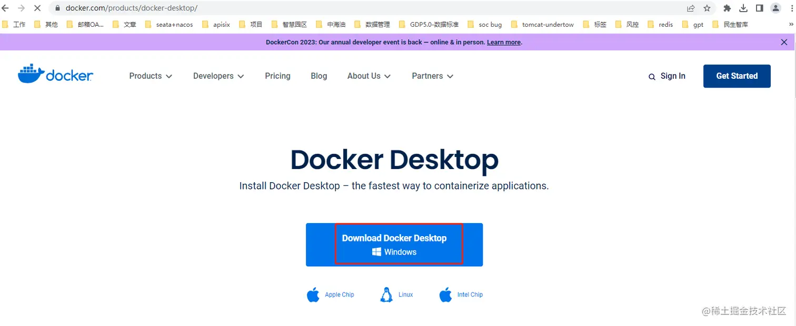Expand the About Us dropdown menu
The height and width of the screenshot is (326, 796).
pos(369,76)
